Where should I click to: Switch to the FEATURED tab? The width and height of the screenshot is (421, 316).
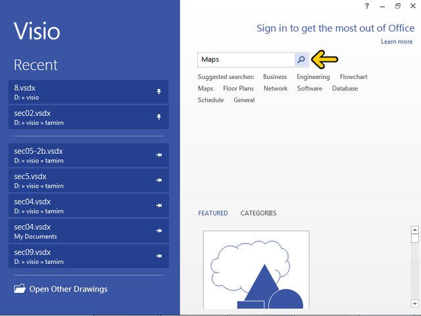tap(212, 213)
